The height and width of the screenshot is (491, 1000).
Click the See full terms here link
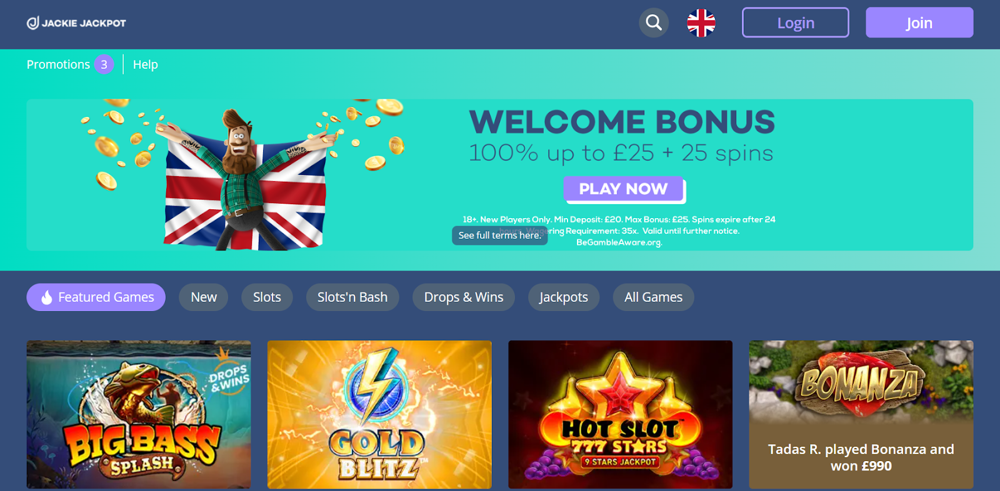[500, 236]
